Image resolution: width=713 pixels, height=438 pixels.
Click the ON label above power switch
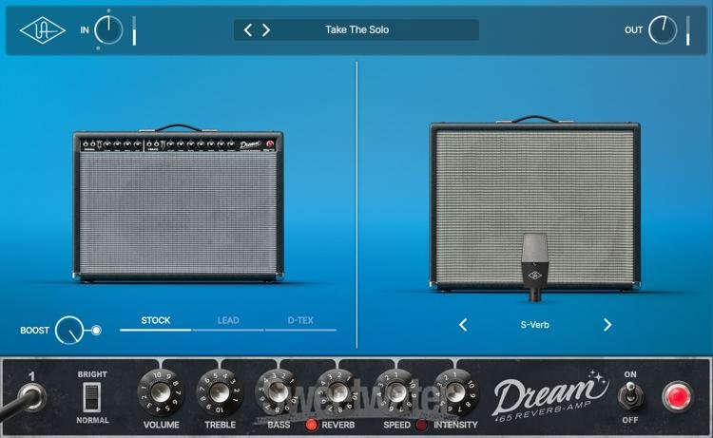(630, 374)
